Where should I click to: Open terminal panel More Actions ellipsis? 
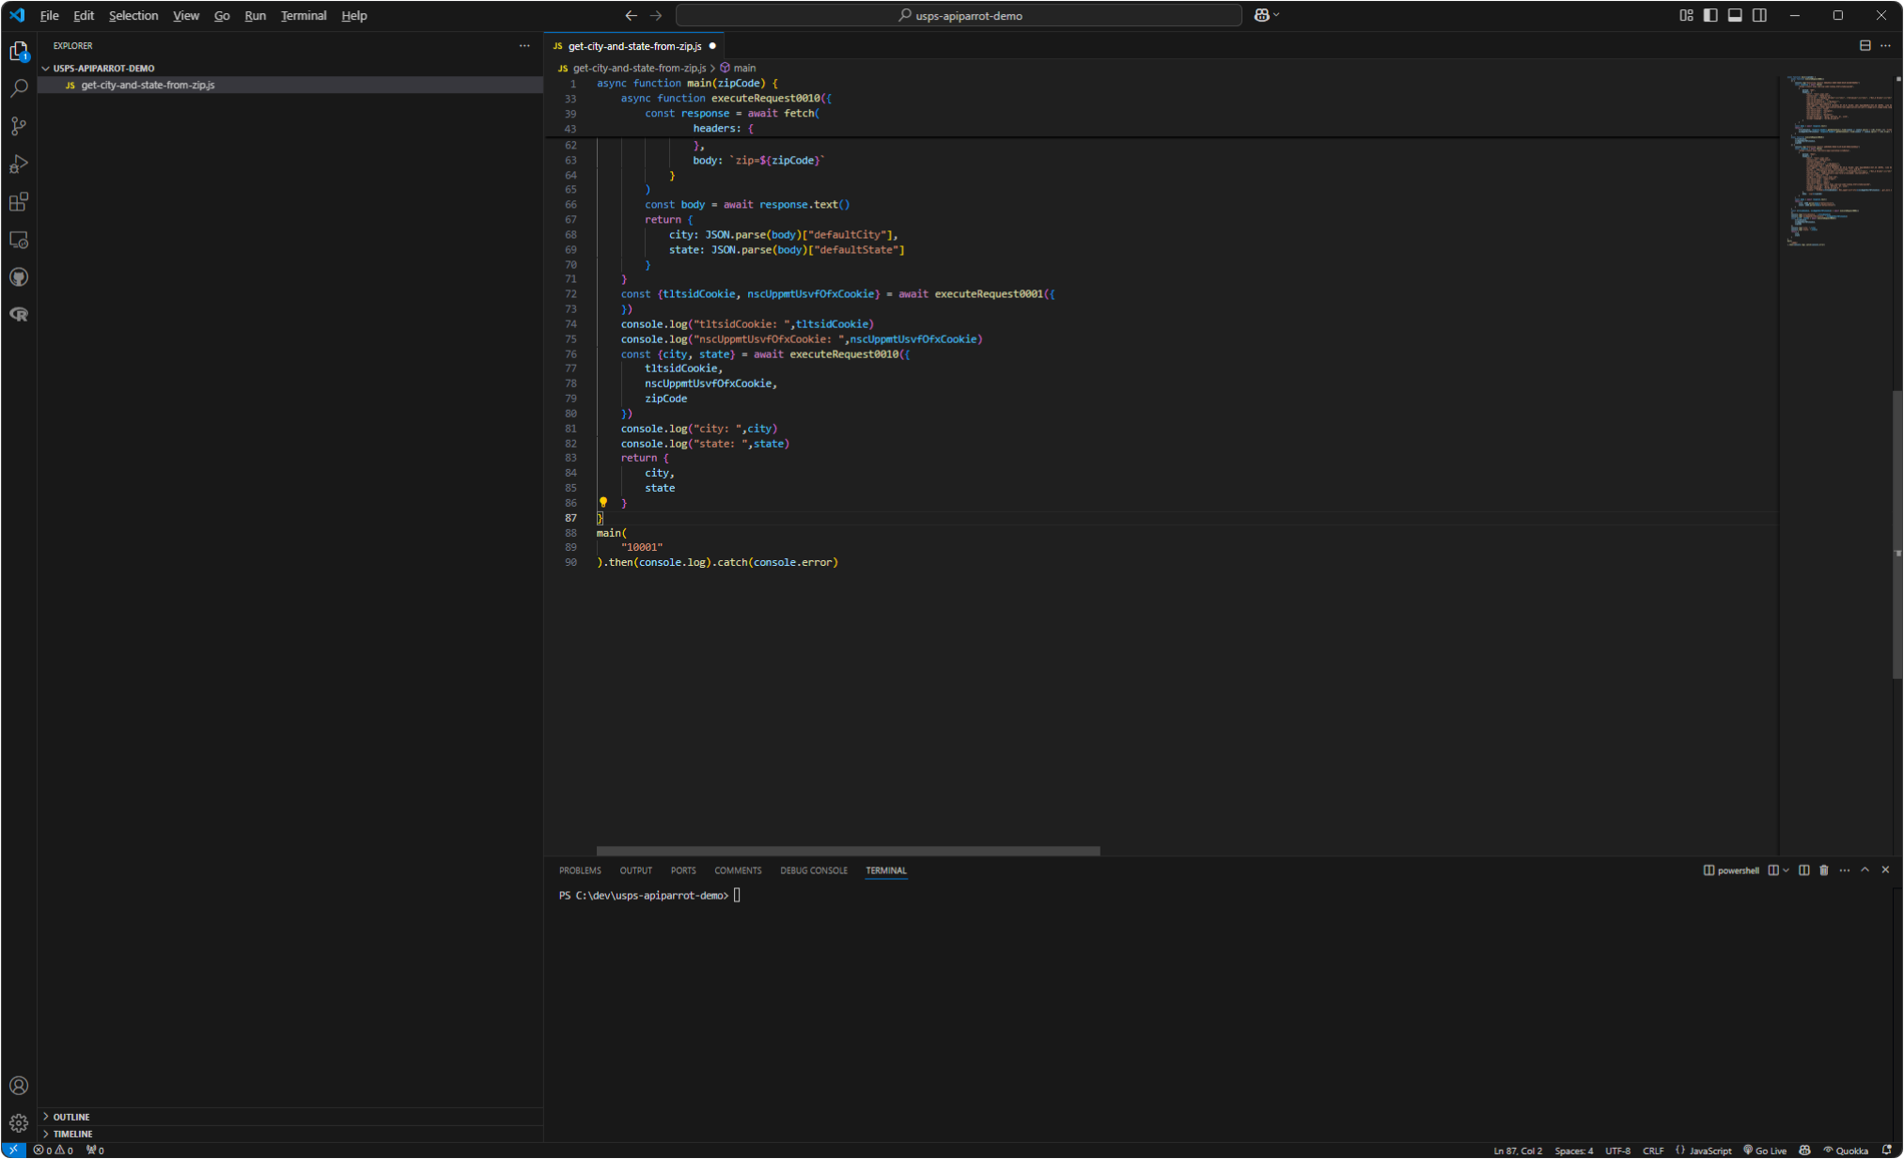[x=1845, y=870]
